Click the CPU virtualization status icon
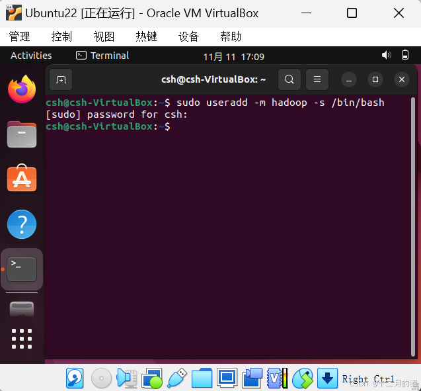This screenshot has width=421, height=391. coord(278,378)
